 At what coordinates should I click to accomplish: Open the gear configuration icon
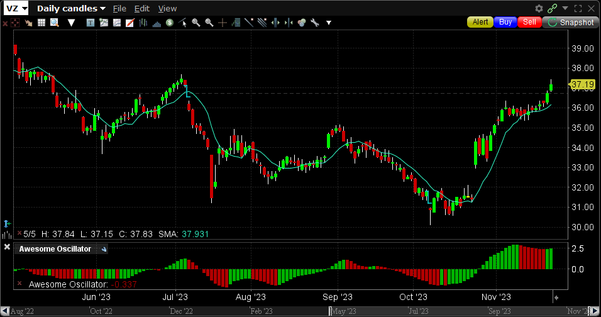coord(539,8)
